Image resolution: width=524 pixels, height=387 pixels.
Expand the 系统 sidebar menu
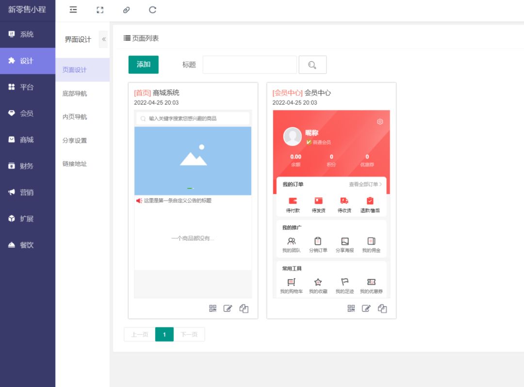(x=27, y=34)
